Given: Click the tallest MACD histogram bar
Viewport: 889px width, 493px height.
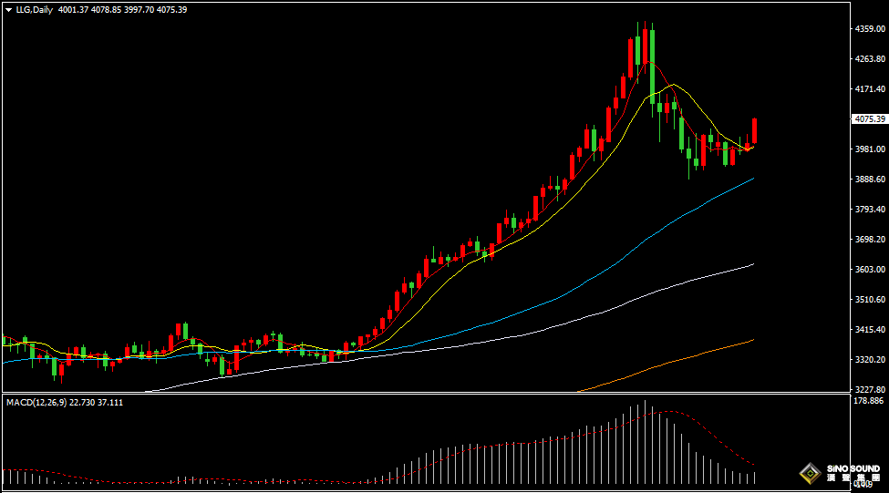Looking at the screenshot, I should click(x=645, y=442).
